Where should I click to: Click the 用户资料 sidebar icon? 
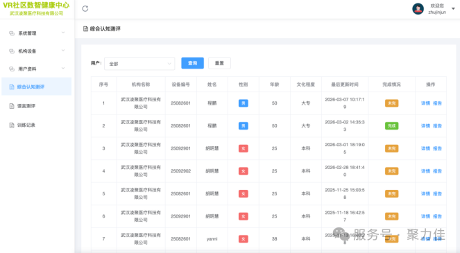(12, 69)
